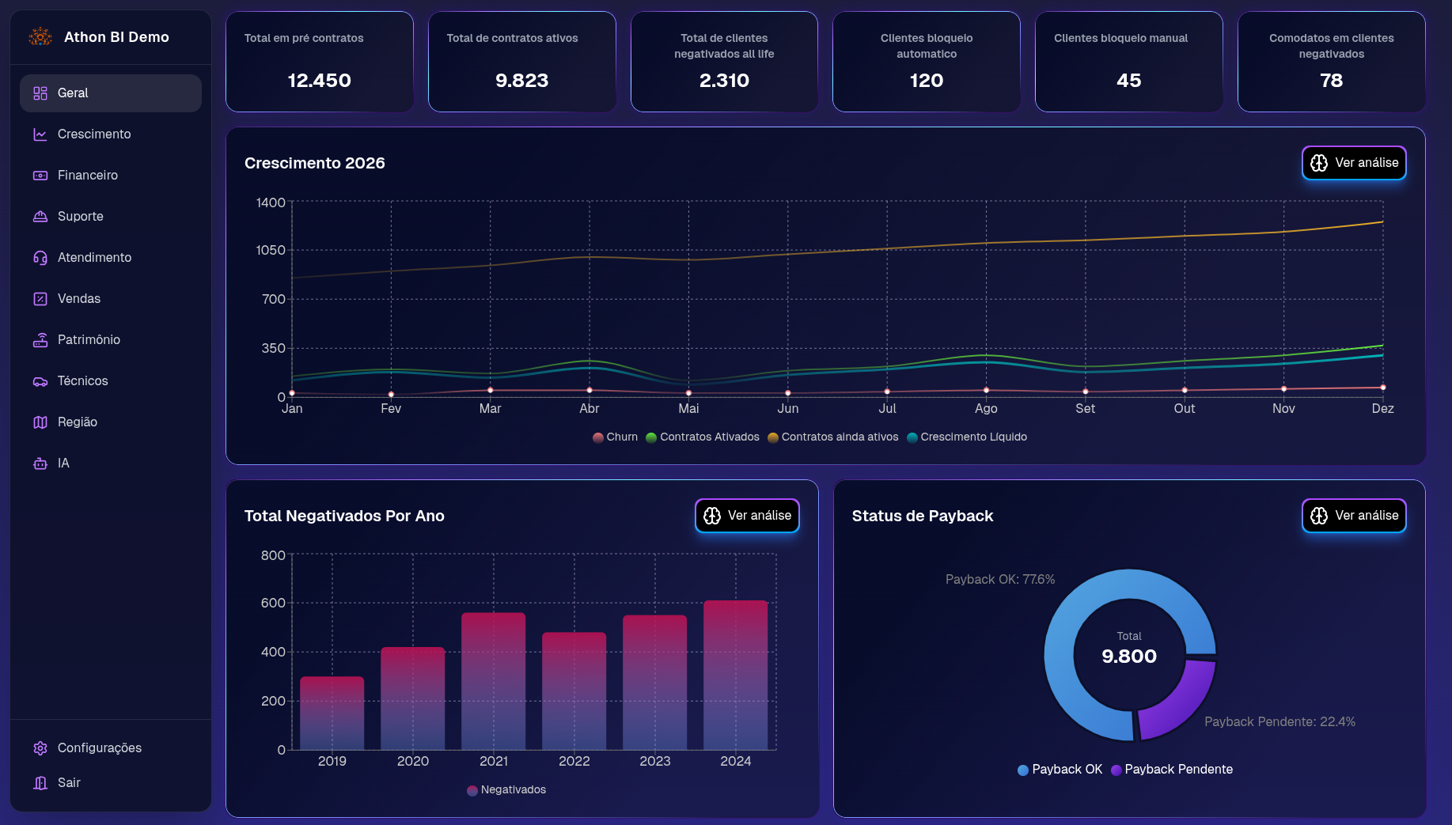Click the Crescimento chart icon in sidebar
Viewport: 1452px width, 825px height.
tap(40, 134)
